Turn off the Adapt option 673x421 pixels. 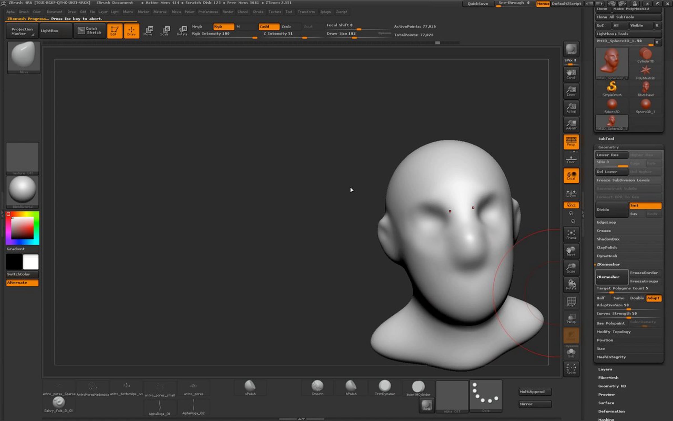(x=653, y=298)
